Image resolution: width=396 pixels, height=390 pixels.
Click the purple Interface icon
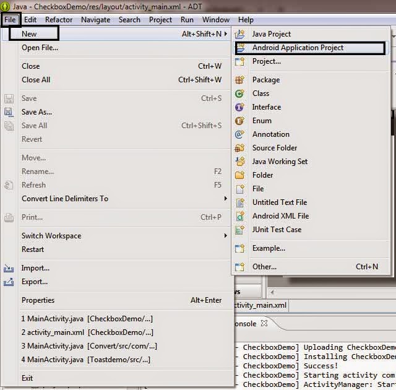(239, 107)
